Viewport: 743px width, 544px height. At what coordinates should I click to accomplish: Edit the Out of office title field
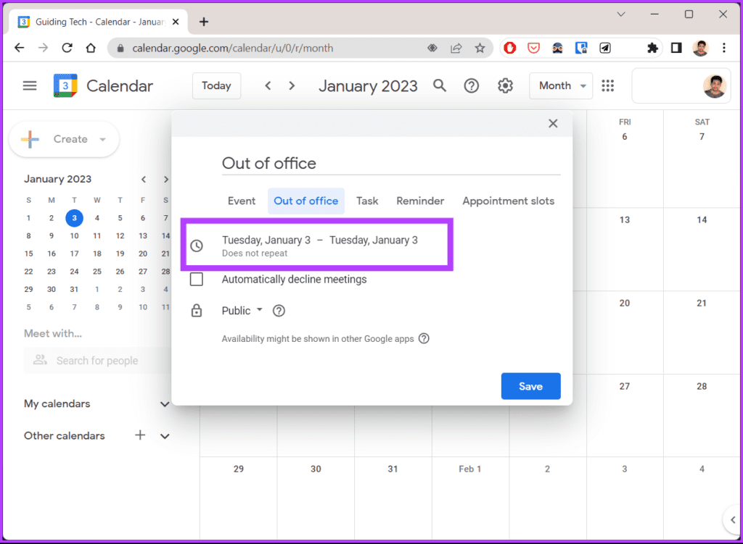391,163
